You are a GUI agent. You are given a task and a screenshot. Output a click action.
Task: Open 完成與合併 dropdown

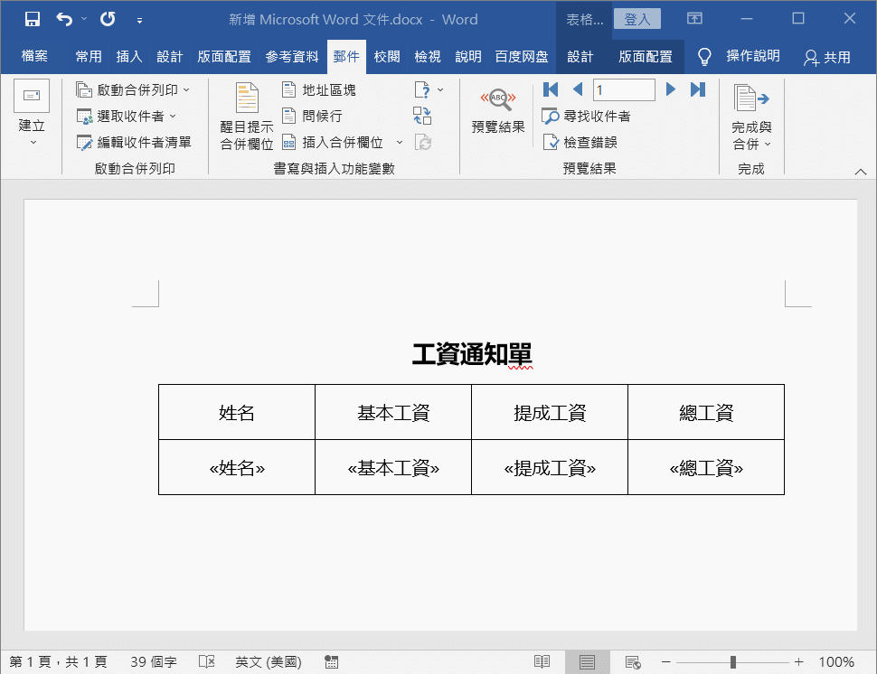[x=751, y=117]
